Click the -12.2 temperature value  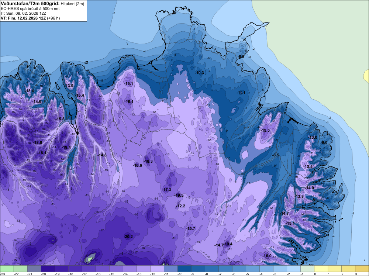coord(181,206)
